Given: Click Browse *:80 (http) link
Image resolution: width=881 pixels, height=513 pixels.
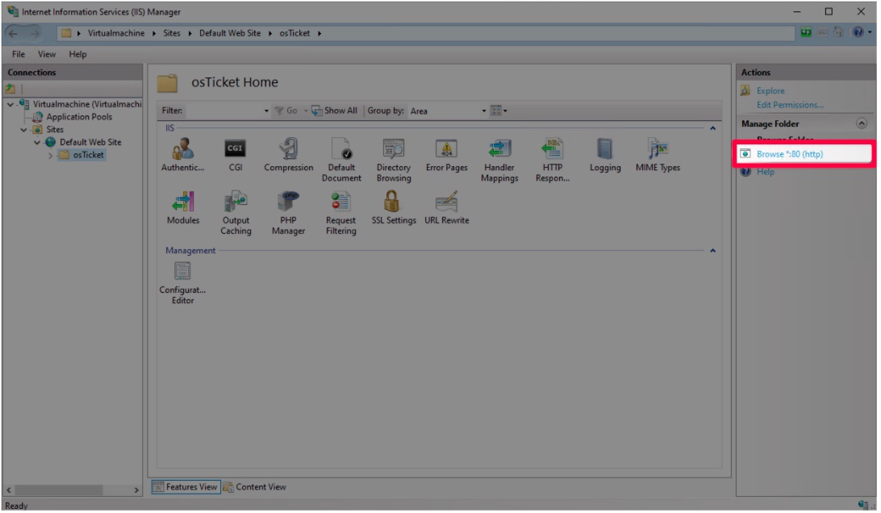Looking at the screenshot, I should 789,153.
